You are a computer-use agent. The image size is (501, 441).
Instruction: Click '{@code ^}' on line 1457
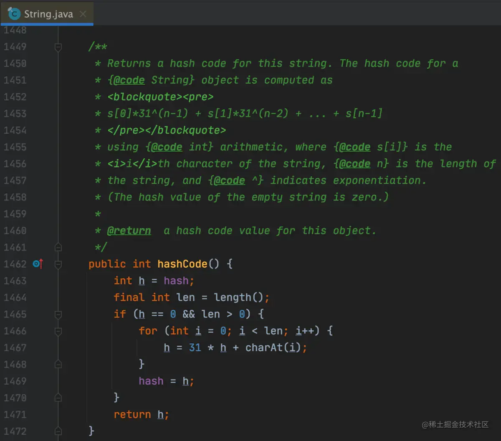pyautogui.click(x=235, y=180)
